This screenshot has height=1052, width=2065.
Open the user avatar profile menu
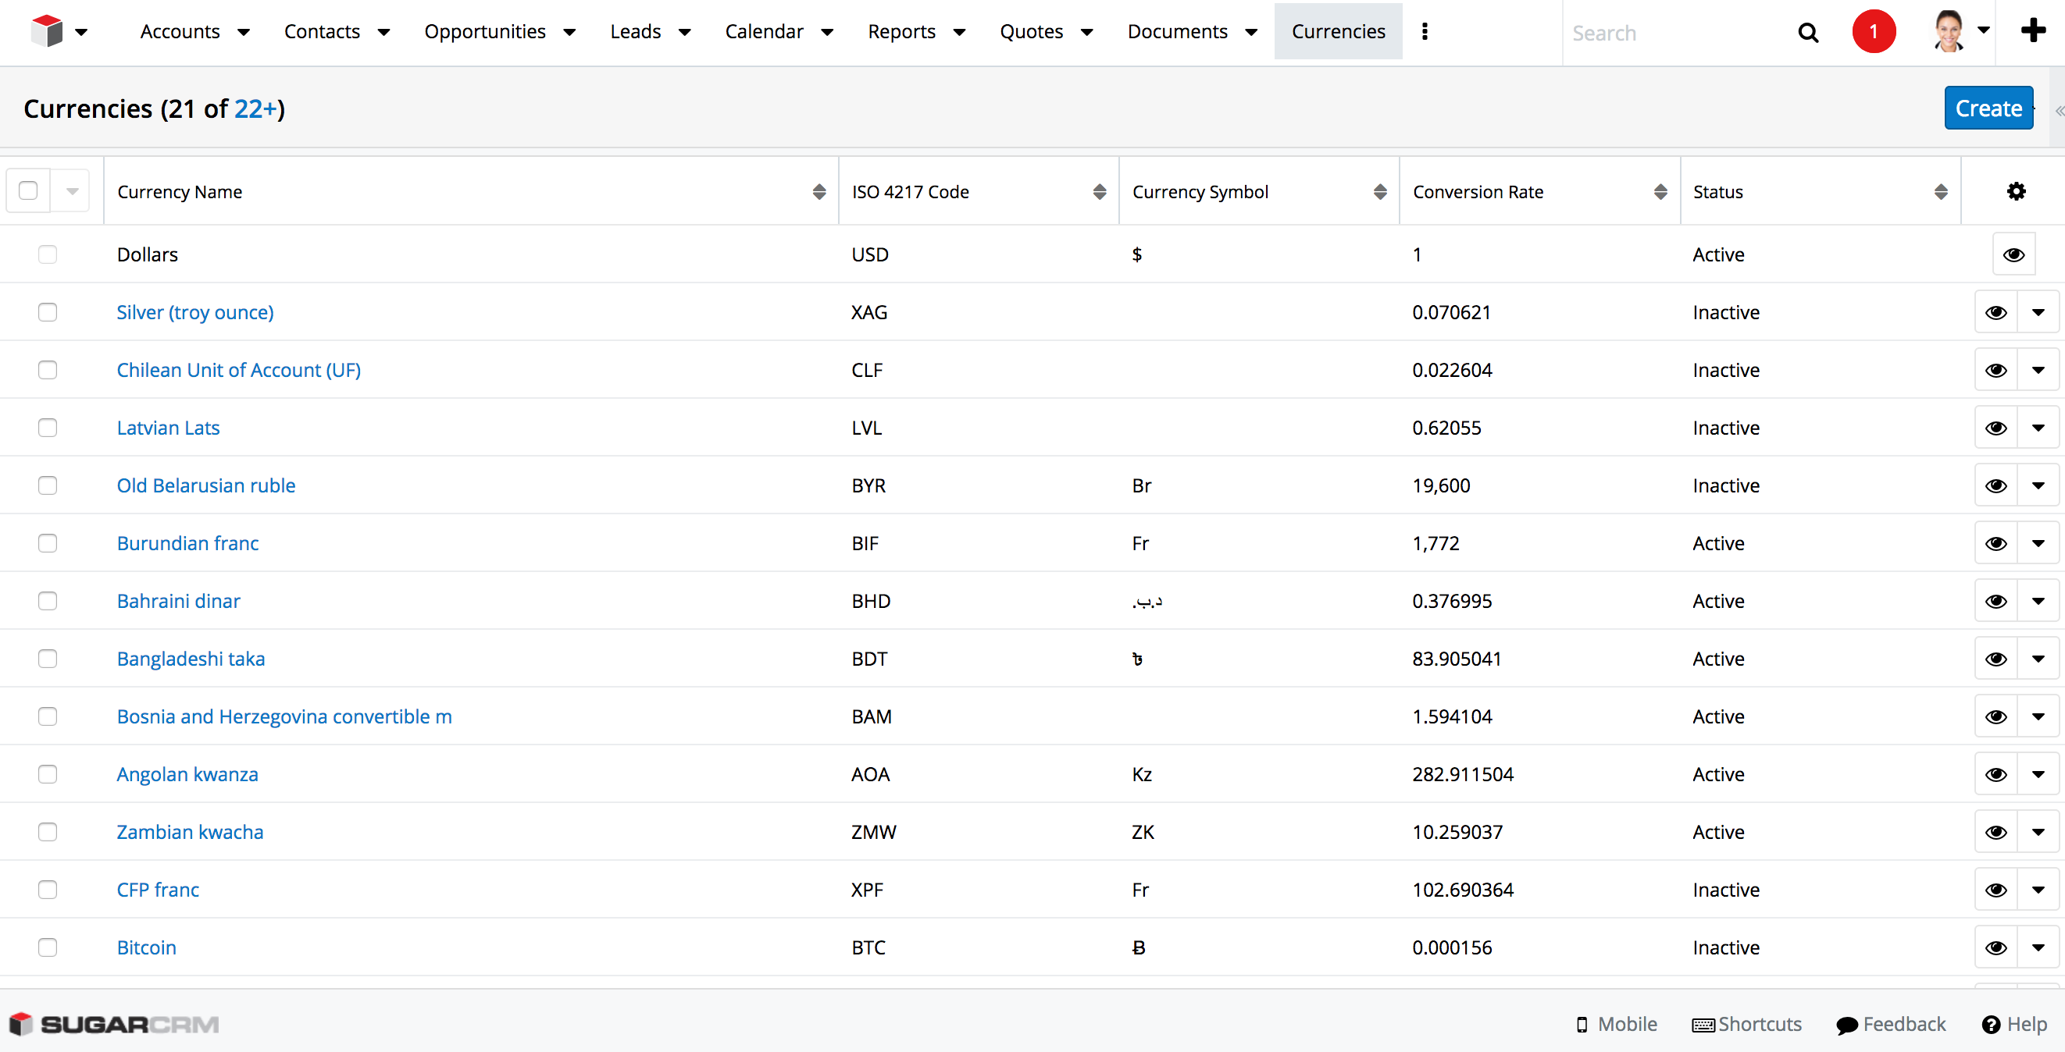point(1960,31)
